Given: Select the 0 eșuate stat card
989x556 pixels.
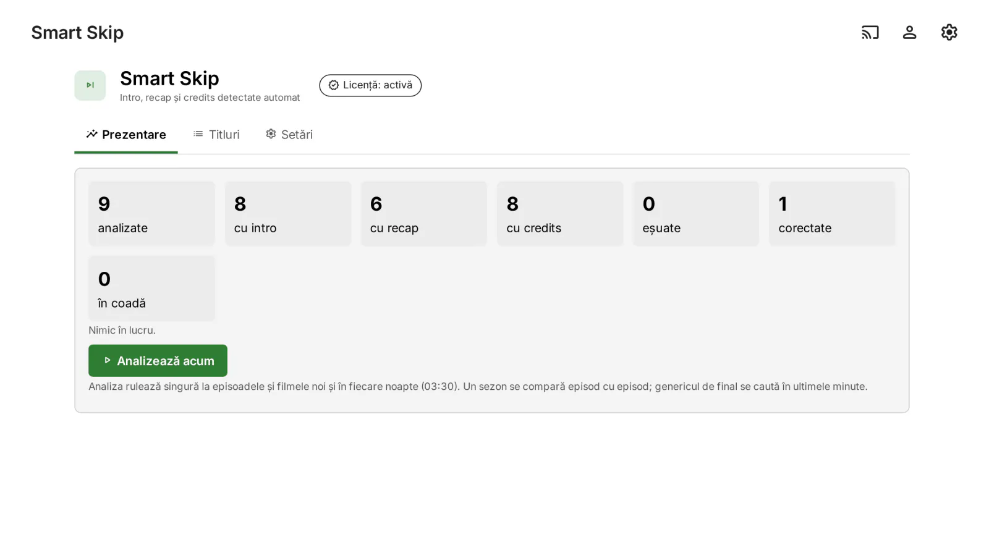Looking at the screenshot, I should [x=696, y=214].
